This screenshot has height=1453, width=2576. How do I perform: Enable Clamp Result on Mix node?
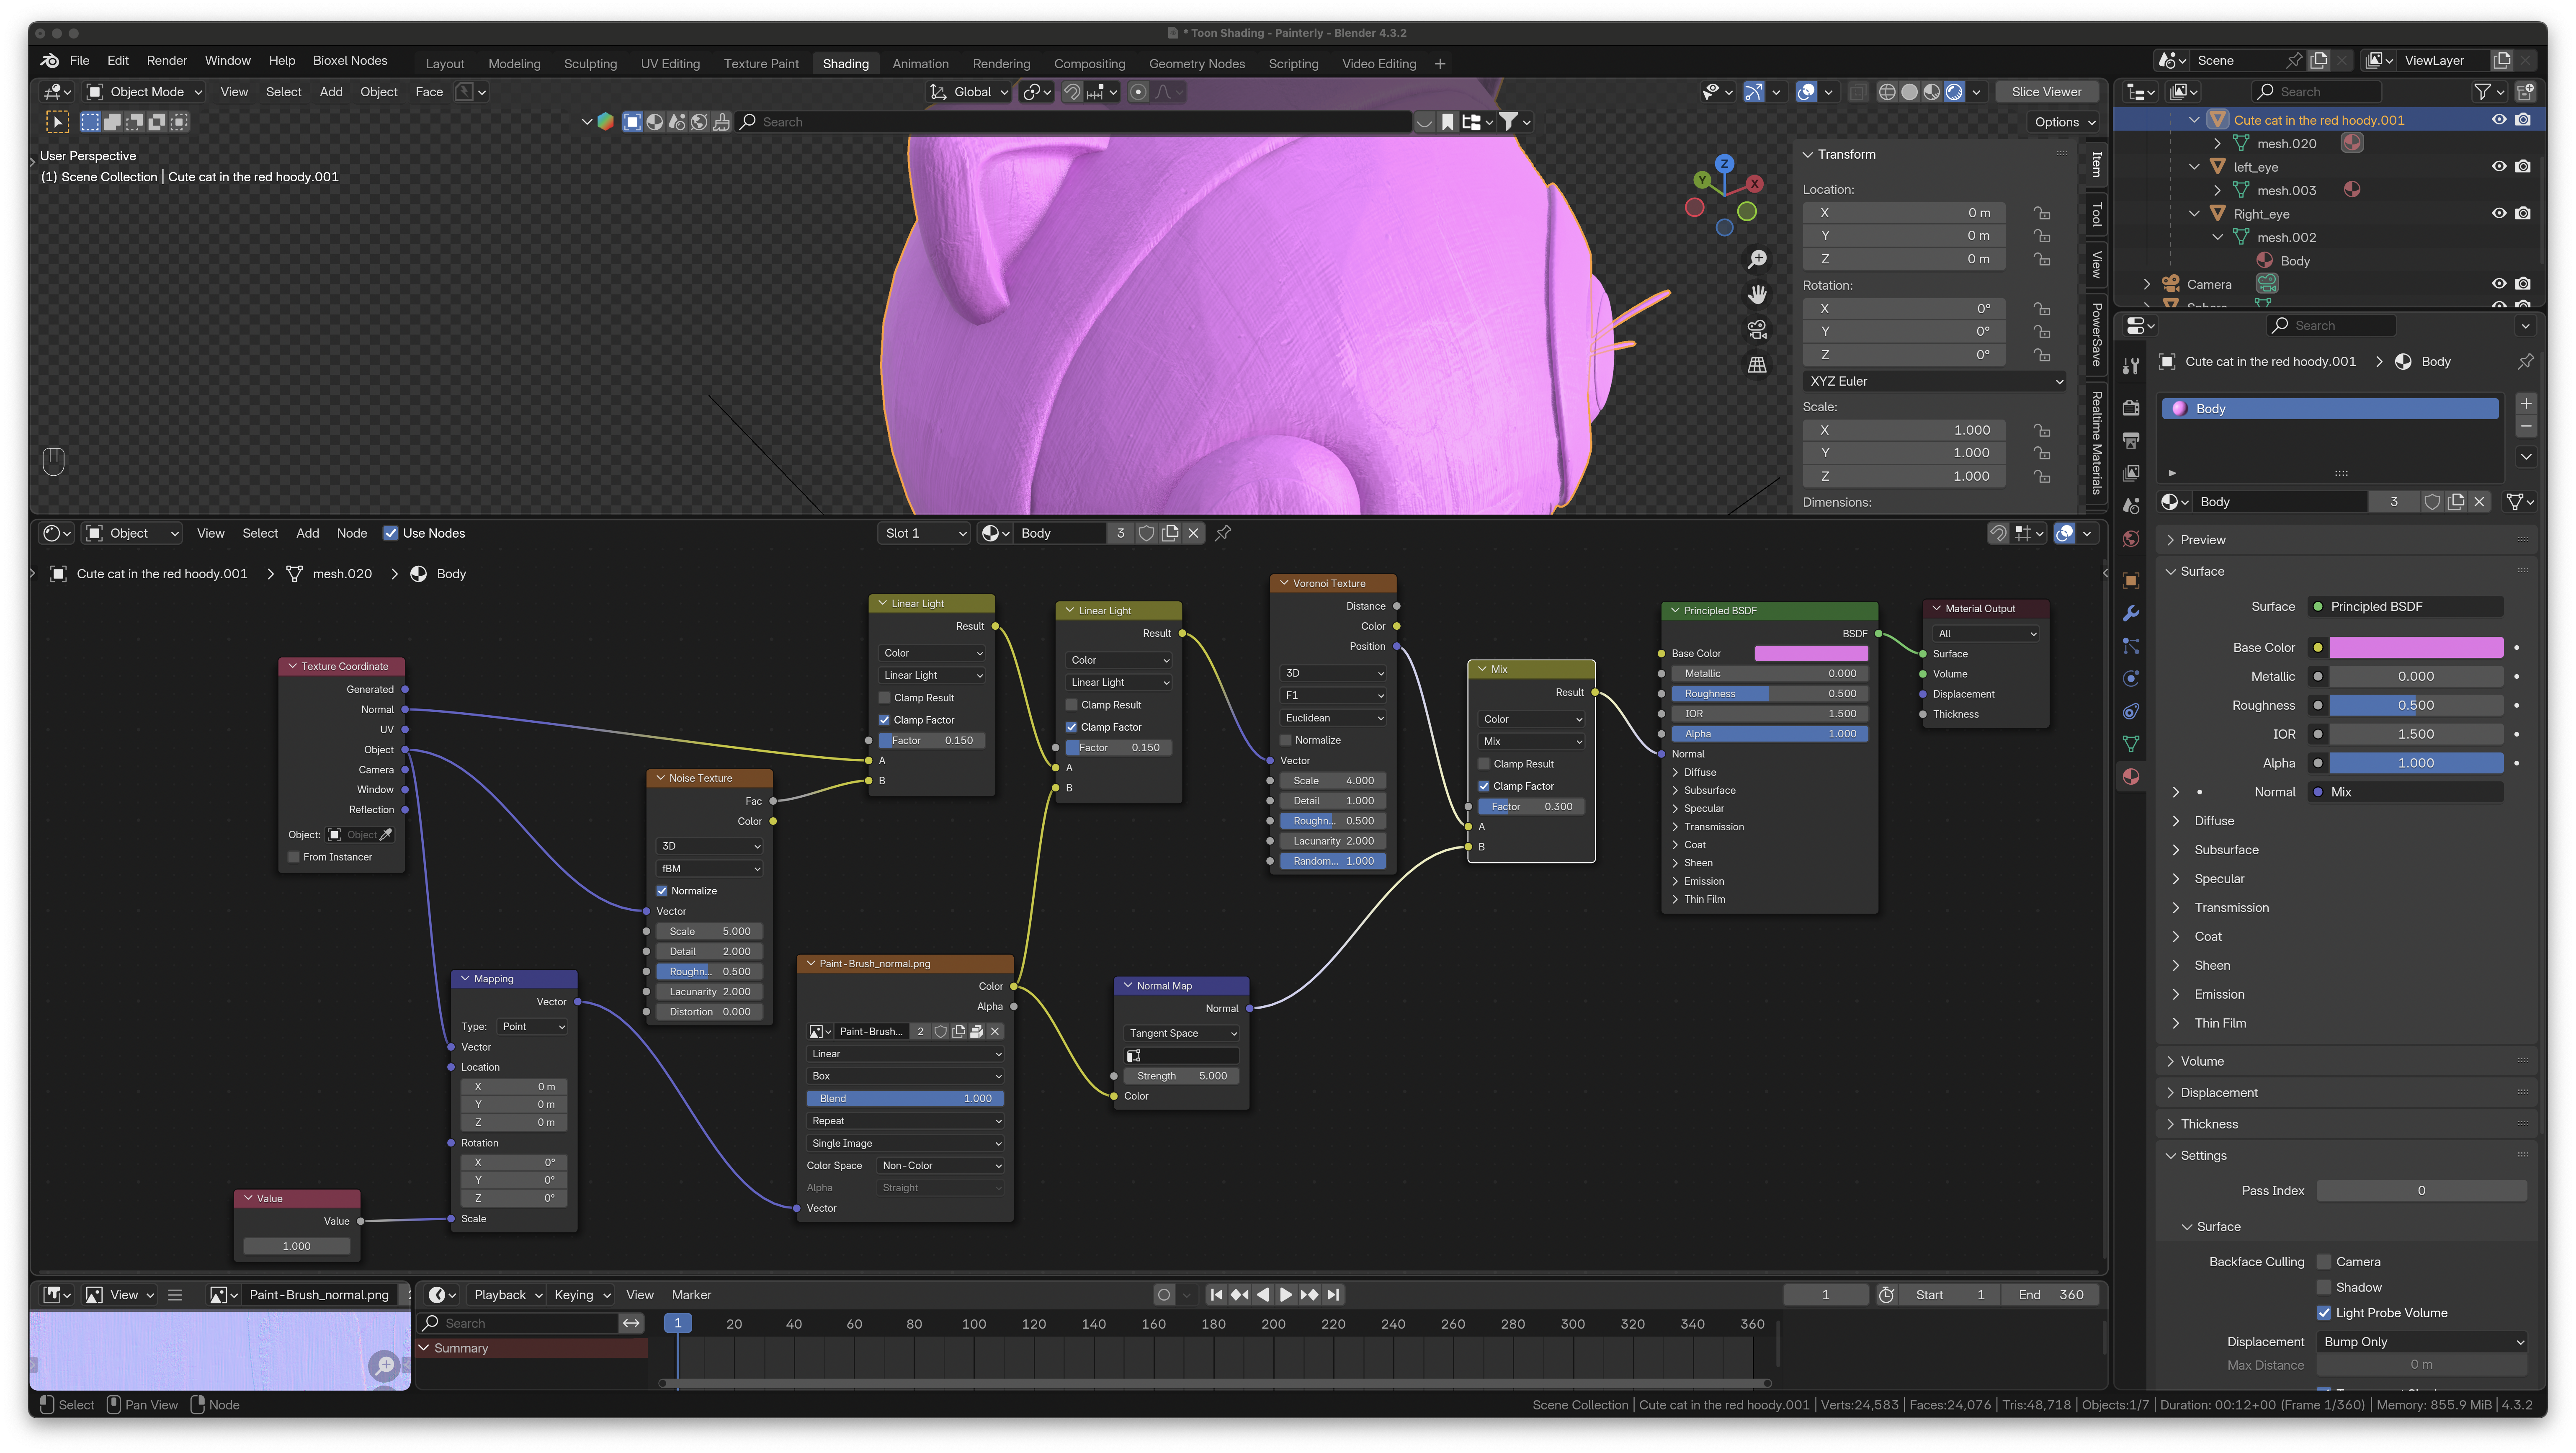click(1484, 764)
